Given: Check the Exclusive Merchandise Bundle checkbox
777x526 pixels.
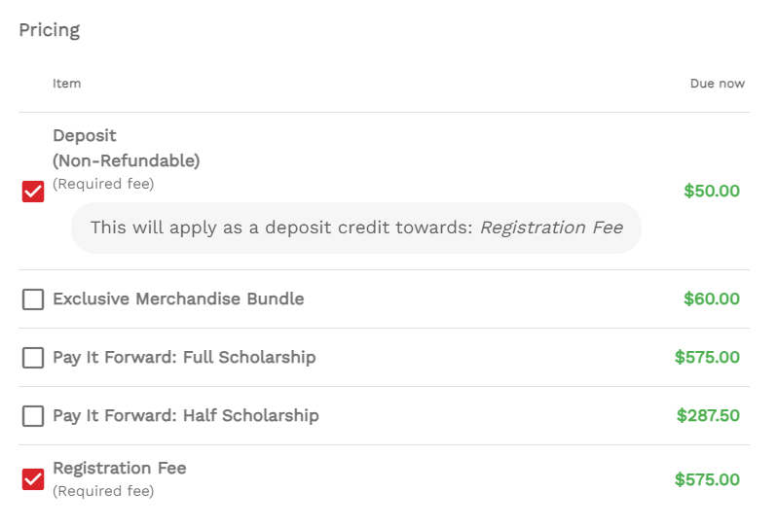Looking at the screenshot, I should point(33,299).
